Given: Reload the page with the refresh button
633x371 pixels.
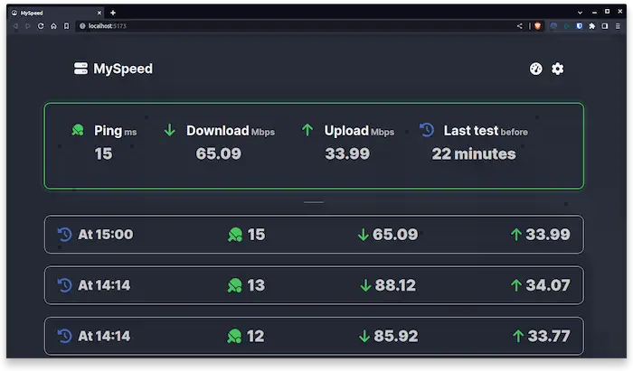Looking at the screenshot, I should 41,26.
